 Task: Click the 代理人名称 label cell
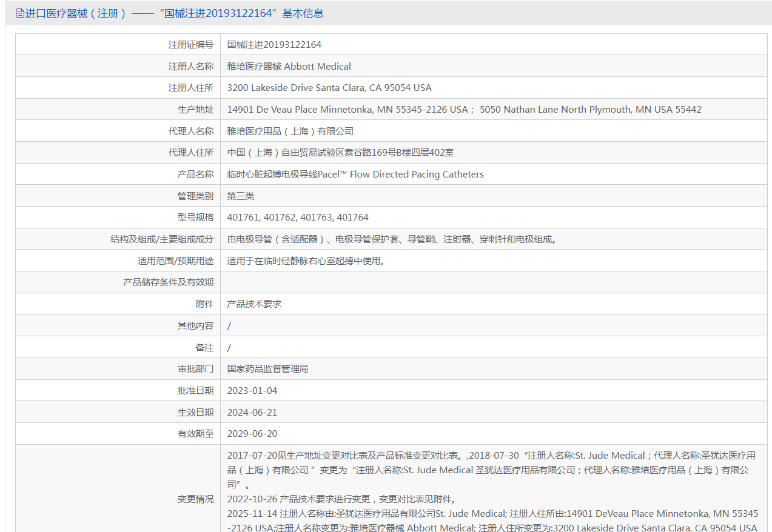[x=118, y=131]
